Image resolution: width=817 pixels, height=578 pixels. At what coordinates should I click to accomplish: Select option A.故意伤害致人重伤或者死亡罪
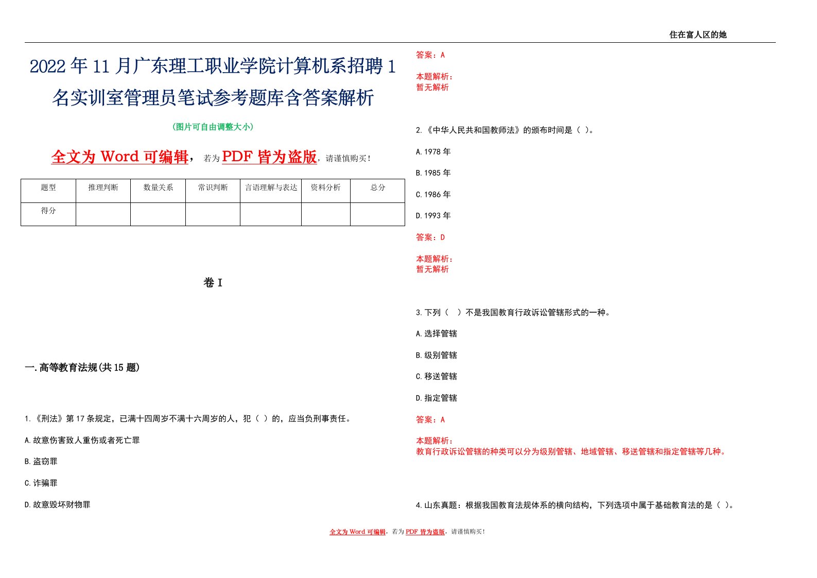coord(82,440)
